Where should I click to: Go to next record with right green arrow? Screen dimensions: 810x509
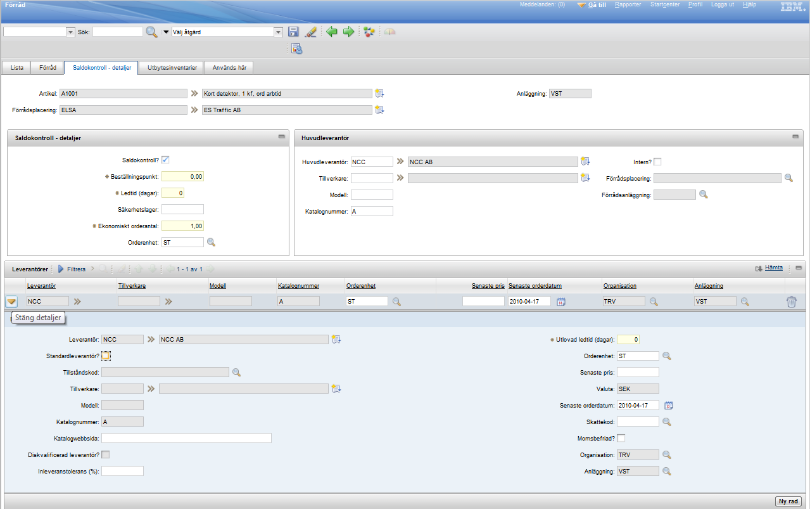click(348, 32)
